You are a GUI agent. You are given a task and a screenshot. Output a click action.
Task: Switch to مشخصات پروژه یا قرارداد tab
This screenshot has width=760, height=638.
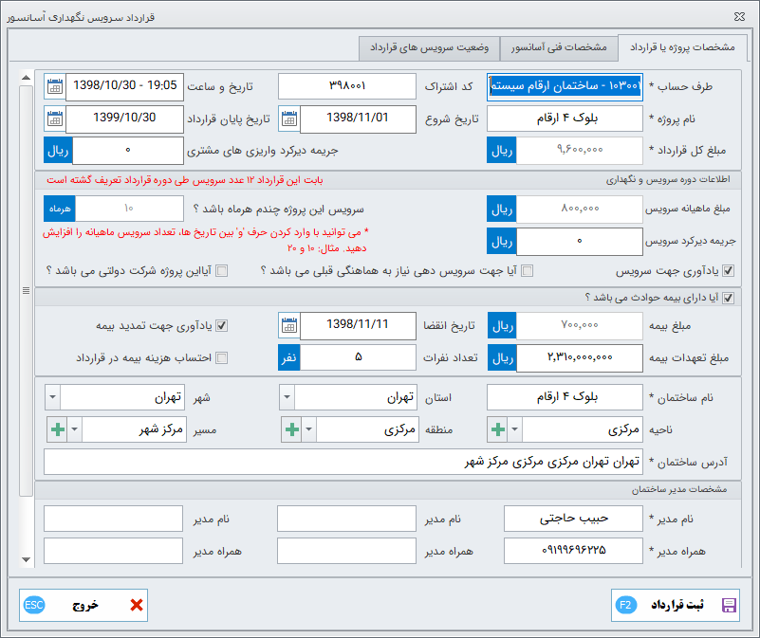pyautogui.click(x=682, y=47)
